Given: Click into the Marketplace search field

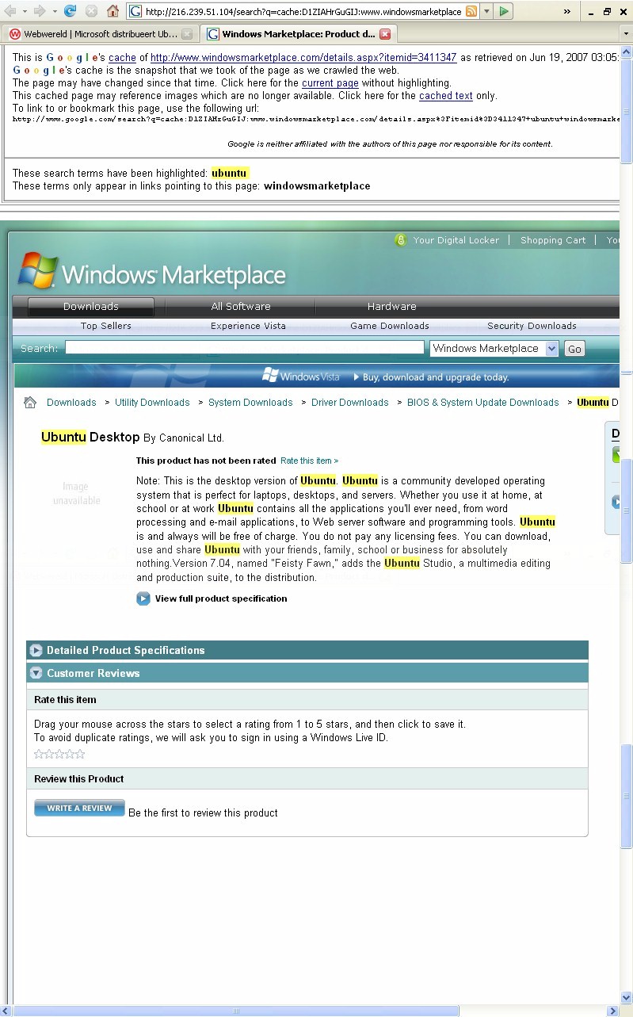Looking at the screenshot, I should 245,348.
